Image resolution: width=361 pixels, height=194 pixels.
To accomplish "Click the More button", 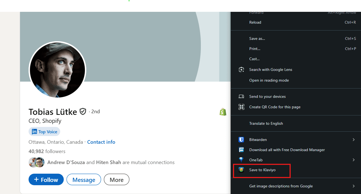I will [x=116, y=179].
